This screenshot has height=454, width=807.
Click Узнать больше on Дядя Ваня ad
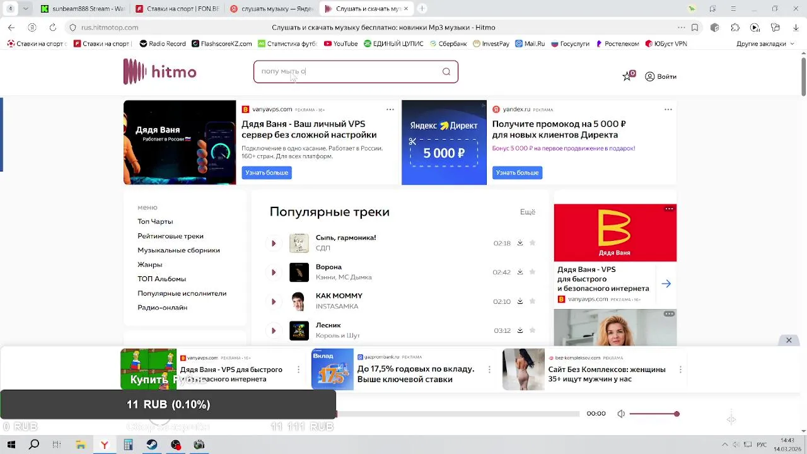(x=267, y=173)
